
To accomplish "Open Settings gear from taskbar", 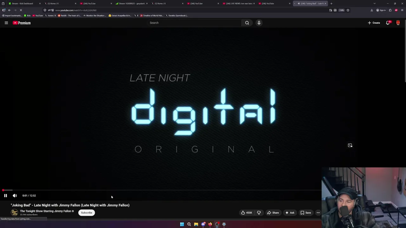I will tap(224, 224).
